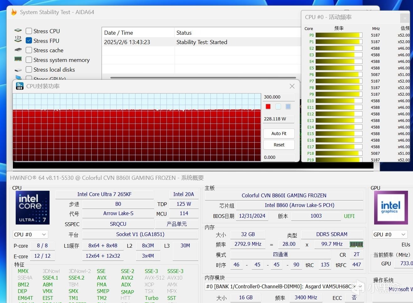The image size is (413, 303).
Task: Click the Intel 20A process field
Action: 183,194
